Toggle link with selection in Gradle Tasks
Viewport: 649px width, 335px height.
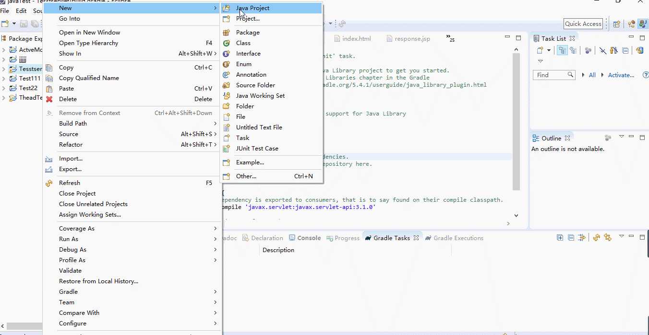pos(608,238)
